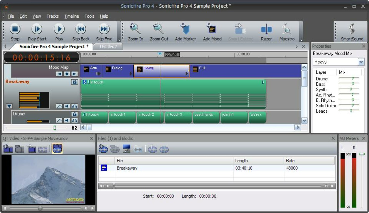Lock the Breakaway track
369x213 pixels.
(x=75, y=82)
